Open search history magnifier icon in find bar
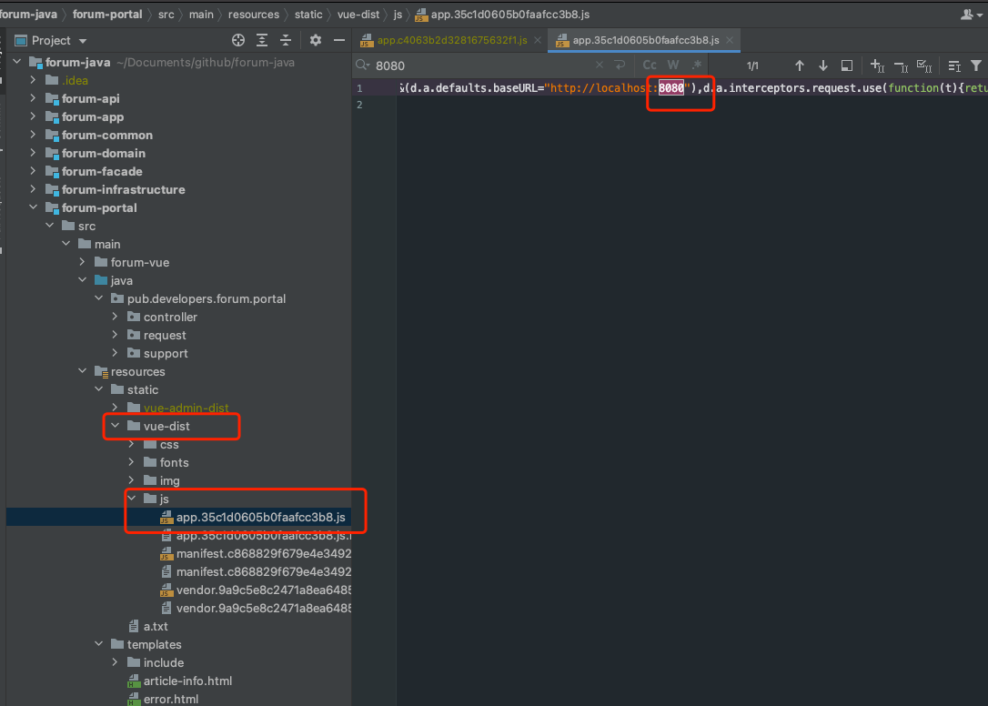The height and width of the screenshot is (706, 988). click(x=362, y=65)
